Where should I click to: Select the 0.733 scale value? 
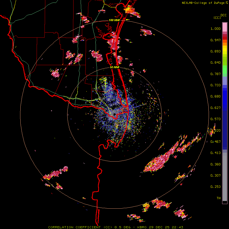(x=216, y=85)
